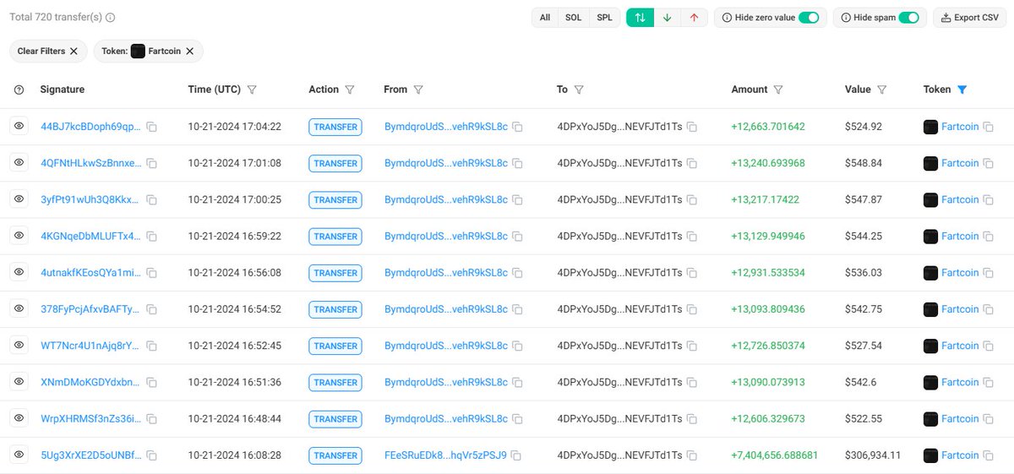
Task: Switch to the SOL transfers tab
Action: click(574, 18)
